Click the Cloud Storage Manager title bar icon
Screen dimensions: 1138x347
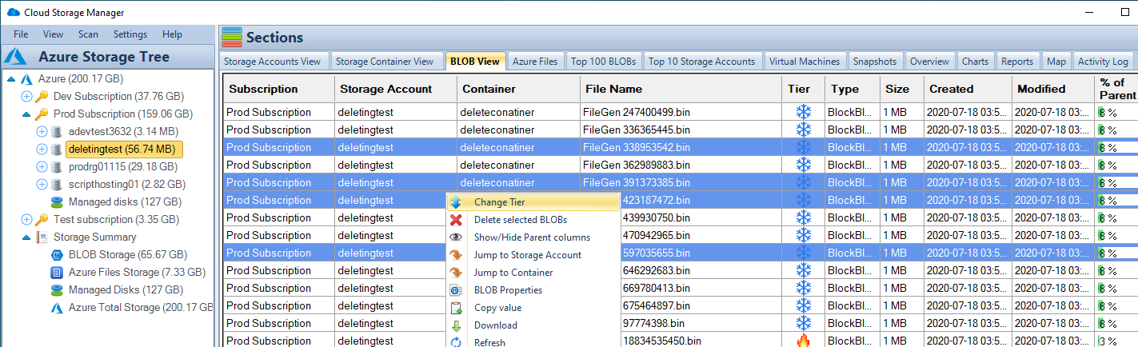13,12
